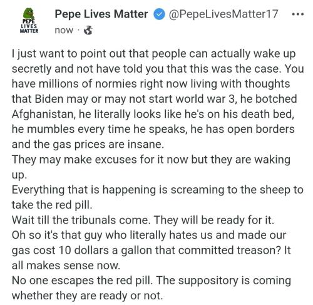Click the line "all makes sense now."
Image resolution: width=313 pixels, height=305 pixels.
[x=66, y=266]
